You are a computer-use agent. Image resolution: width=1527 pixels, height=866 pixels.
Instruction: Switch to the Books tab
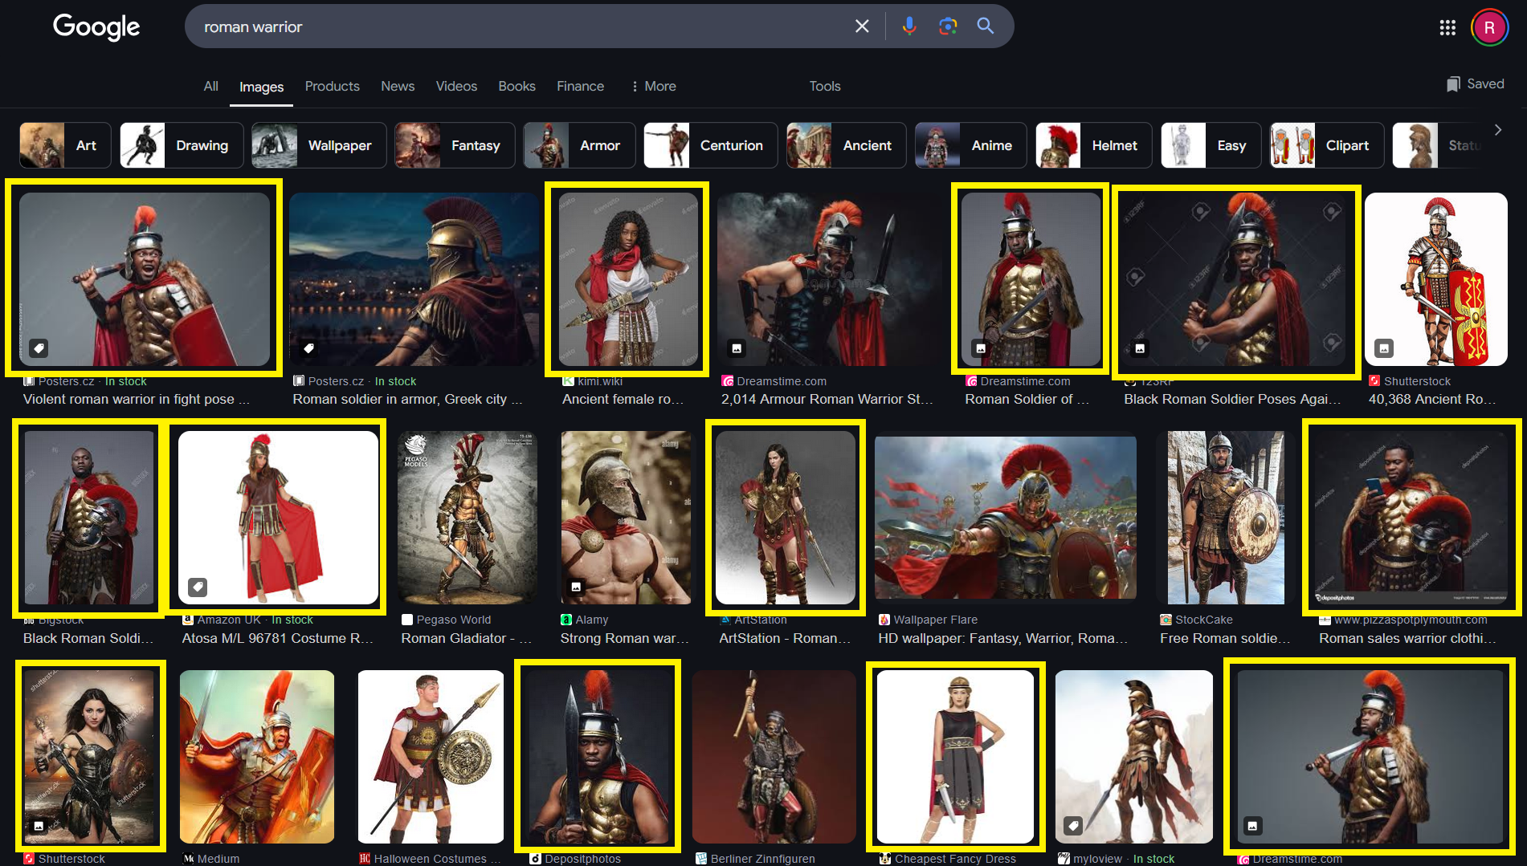coord(516,86)
